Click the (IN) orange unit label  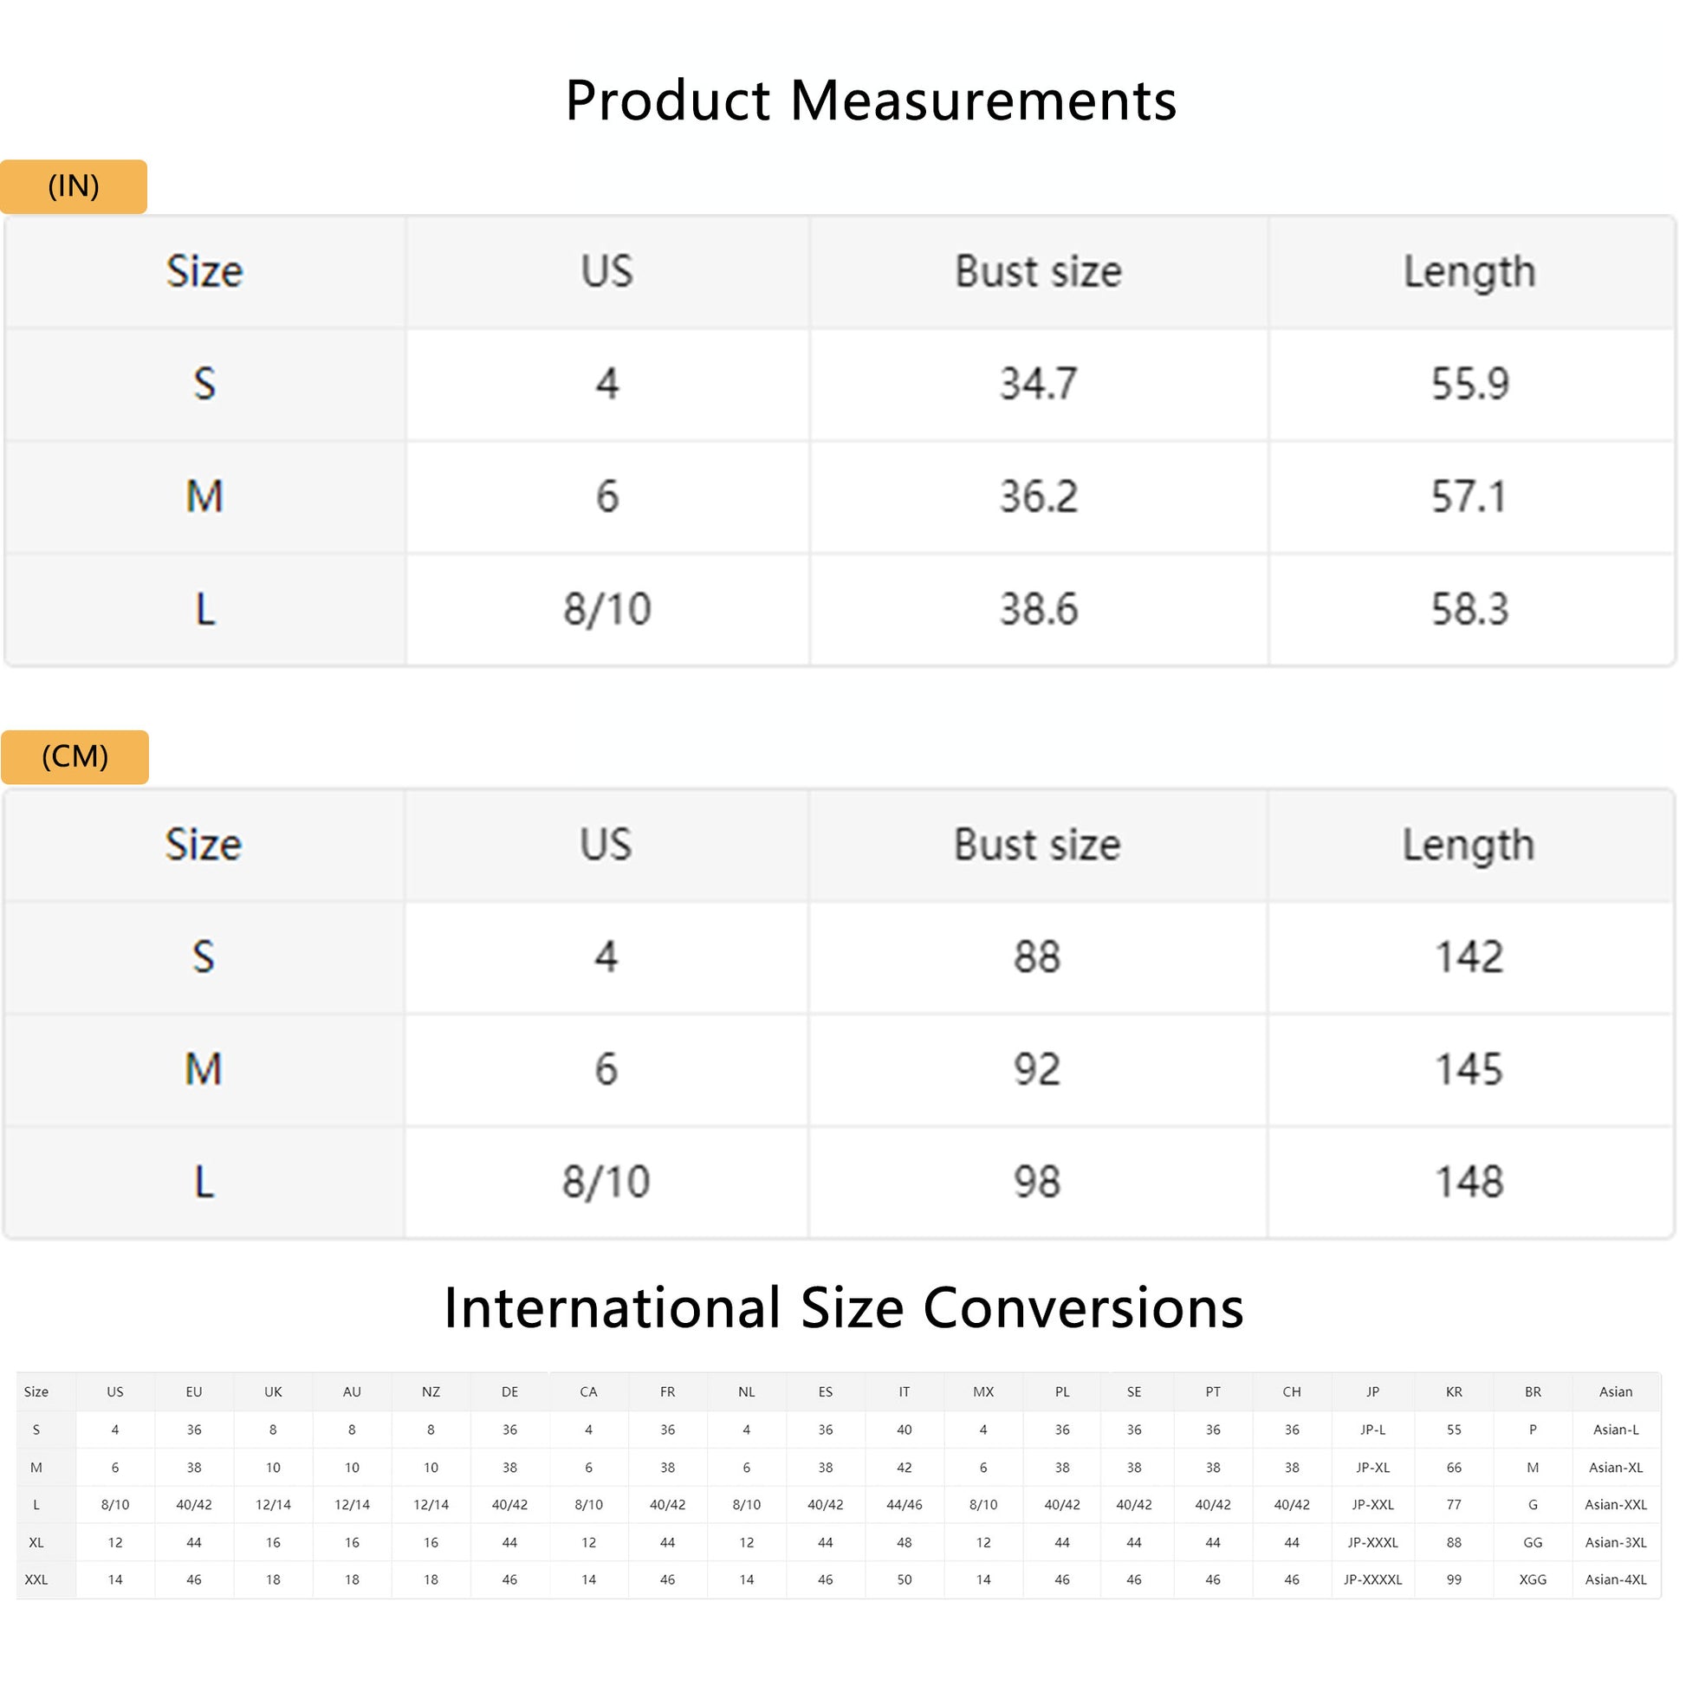point(74,186)
